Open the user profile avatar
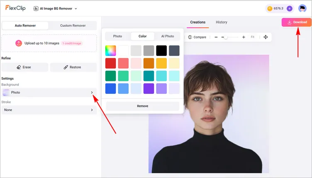Screen dimensions: 312x178 pos(302,8)
